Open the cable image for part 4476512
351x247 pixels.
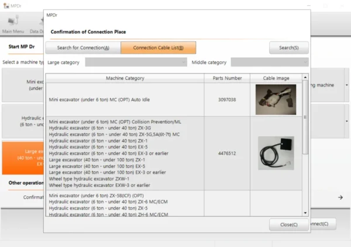[276, 153]
